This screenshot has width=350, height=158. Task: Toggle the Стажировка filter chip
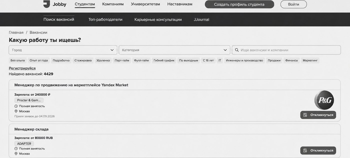[83, 60]
